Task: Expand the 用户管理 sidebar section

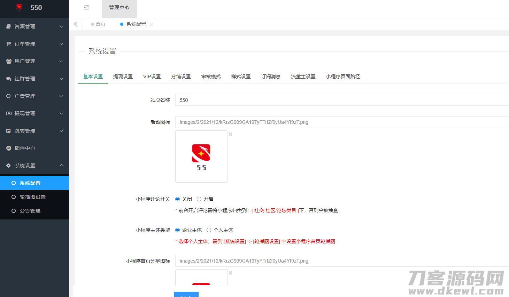Action: click(x=34, y=61)
